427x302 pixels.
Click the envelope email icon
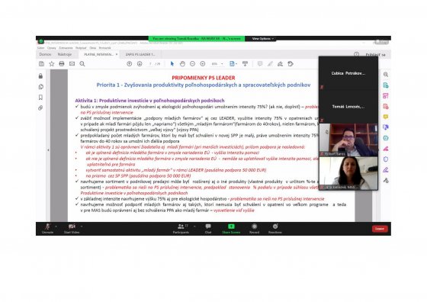[72, 64]
